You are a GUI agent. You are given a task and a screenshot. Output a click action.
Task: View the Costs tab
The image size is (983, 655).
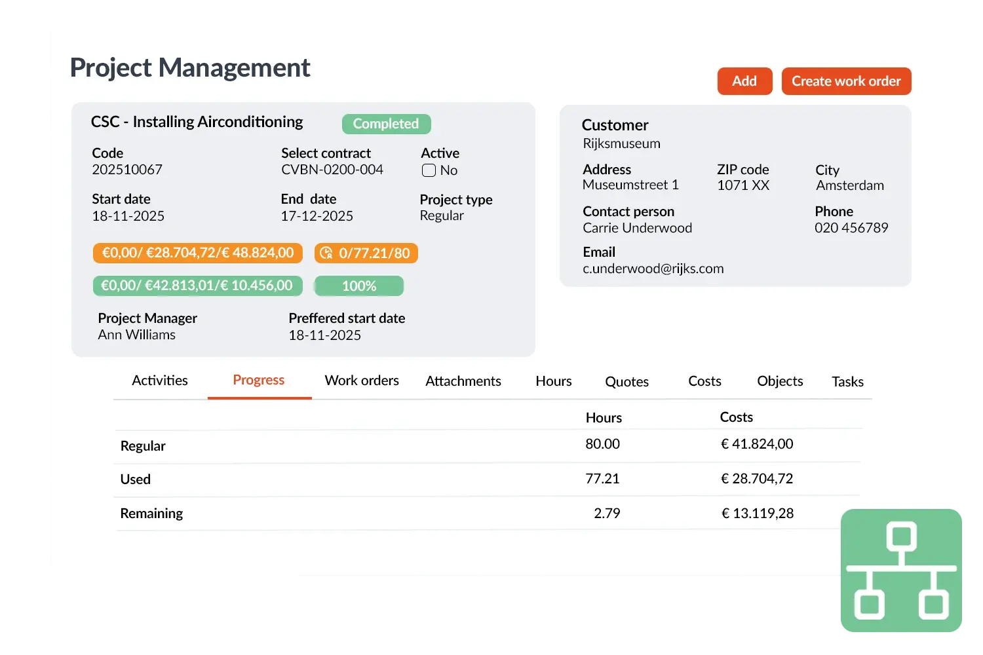[704, 381]
